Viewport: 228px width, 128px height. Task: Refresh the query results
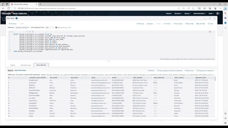(x=151, y=70)
